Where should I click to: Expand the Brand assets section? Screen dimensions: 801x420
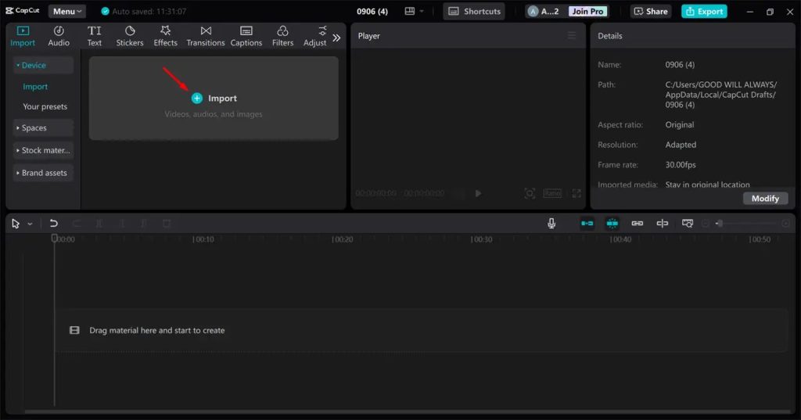tap(44, 173)
